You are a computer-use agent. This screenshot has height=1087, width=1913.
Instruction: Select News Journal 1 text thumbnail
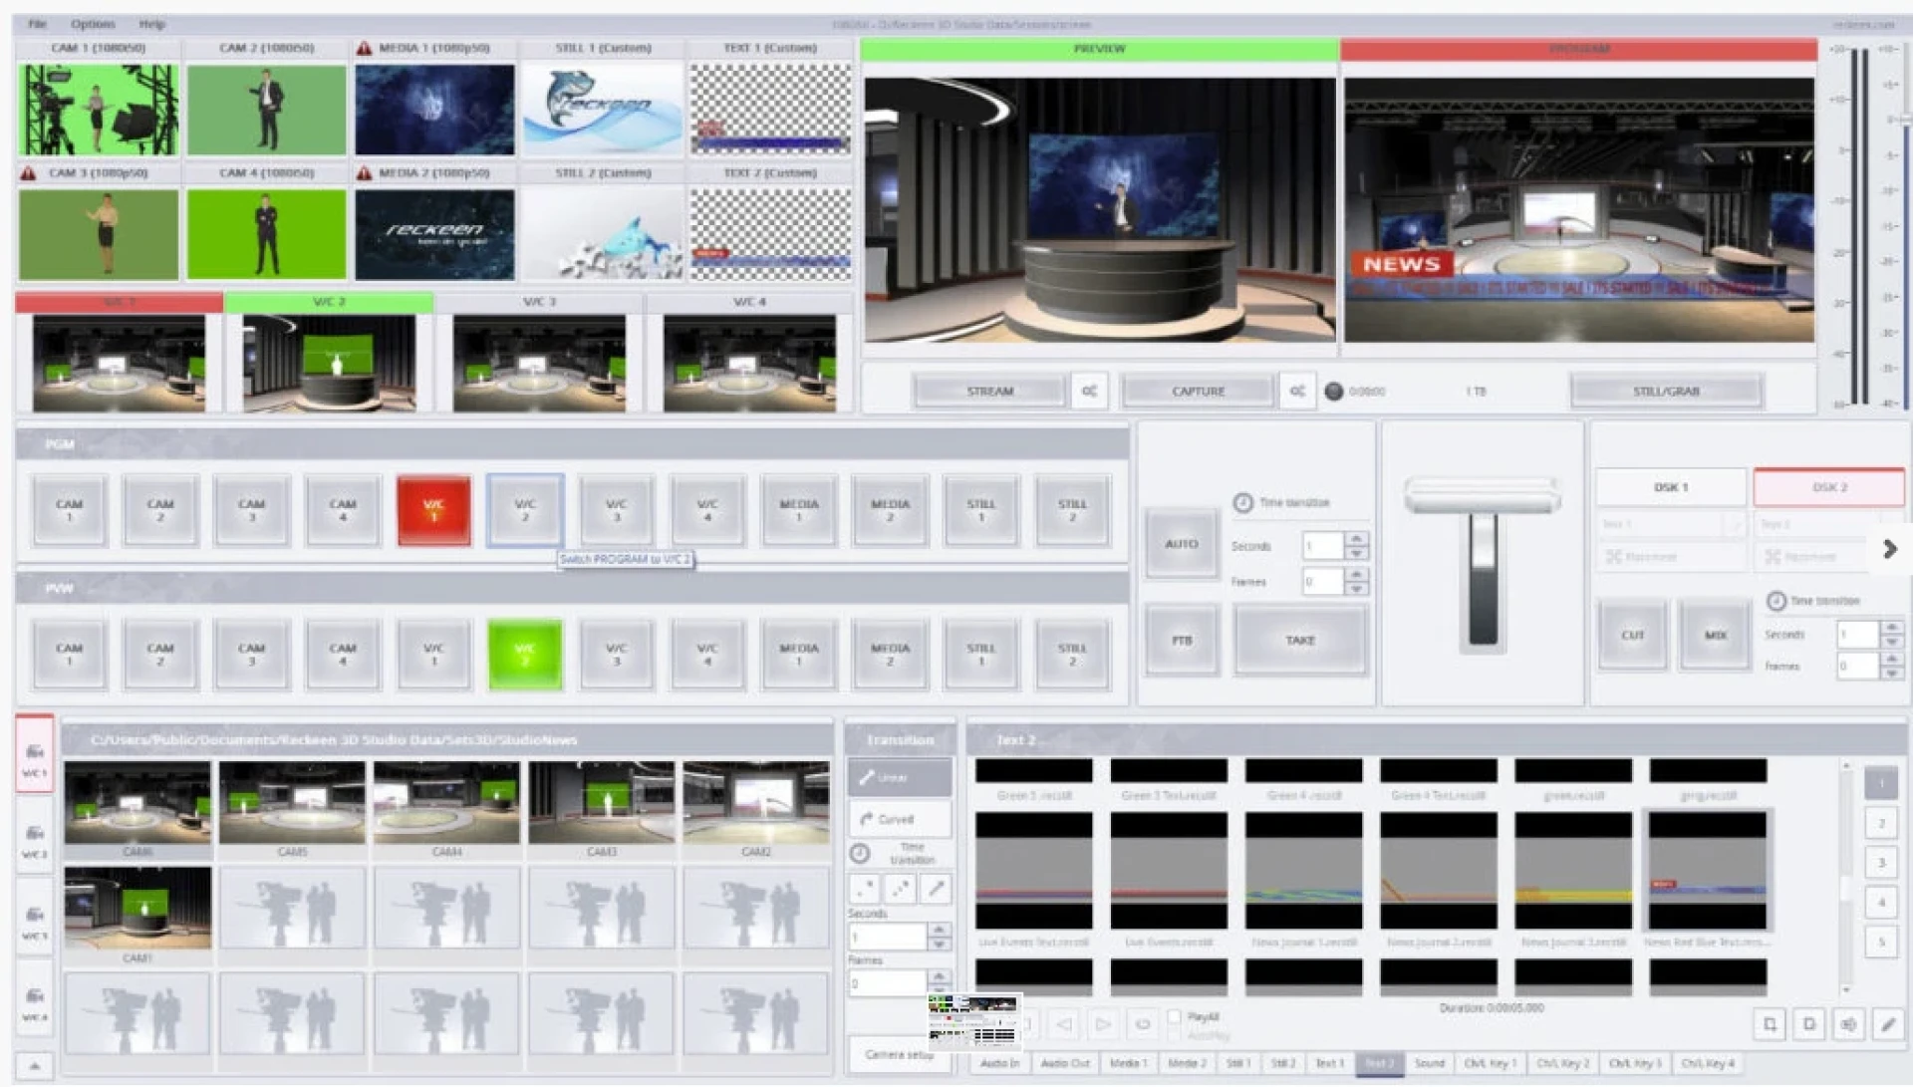pyautogui.click(x=1303, y=871)
